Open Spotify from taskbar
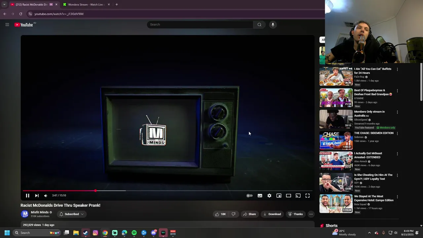Screen dimensions: 423x238 coord(134,233)
